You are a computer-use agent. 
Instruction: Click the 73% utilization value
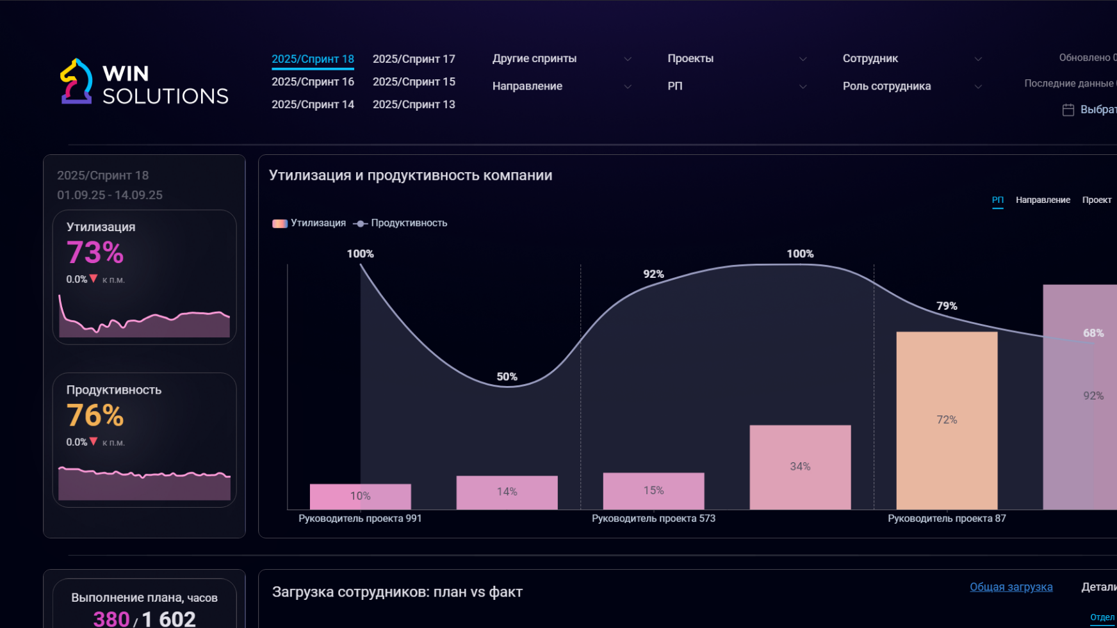[95, 253]
